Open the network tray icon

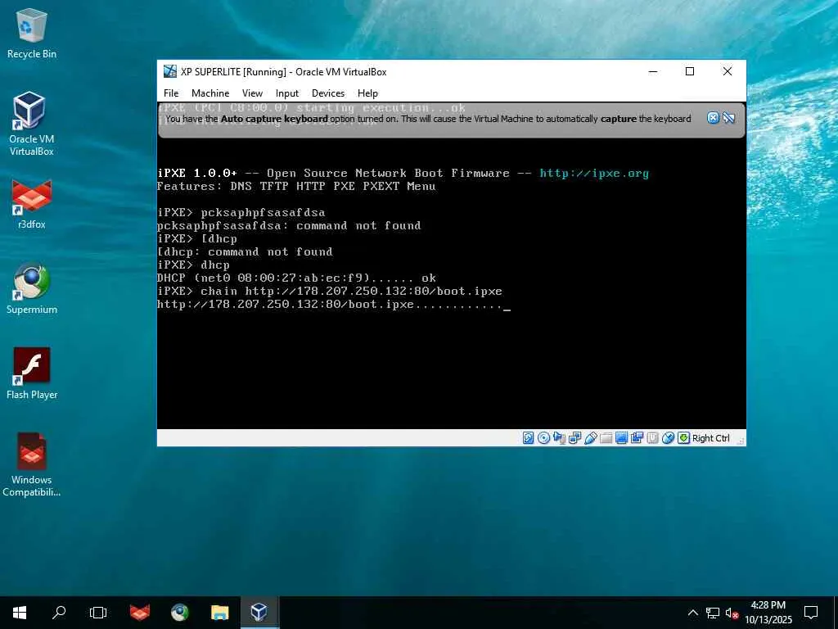[713, 613]
